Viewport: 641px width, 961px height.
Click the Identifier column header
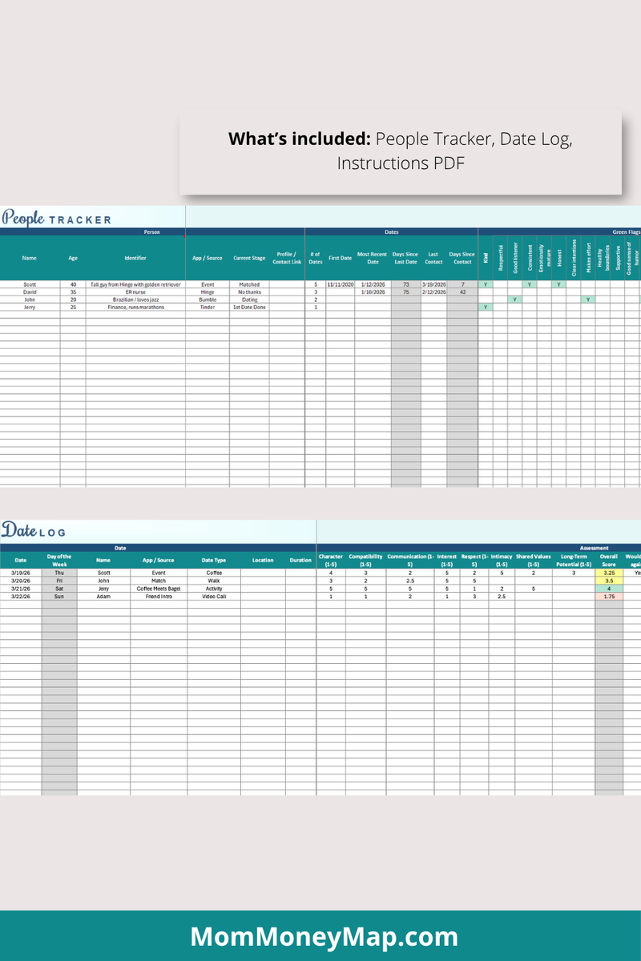pos(135,258)
